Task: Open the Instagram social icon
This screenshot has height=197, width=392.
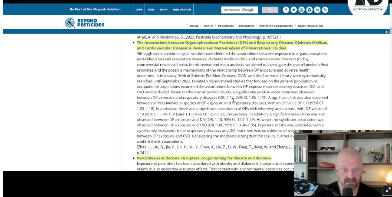Action: pyautogui.click(x=309, y=10)
